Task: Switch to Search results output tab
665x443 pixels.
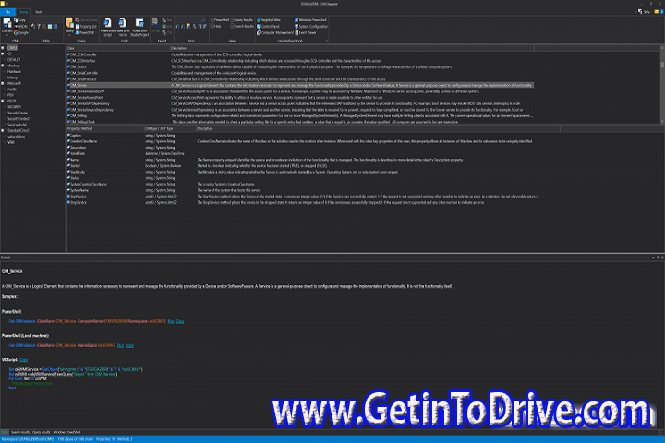Action: (20, 432)
